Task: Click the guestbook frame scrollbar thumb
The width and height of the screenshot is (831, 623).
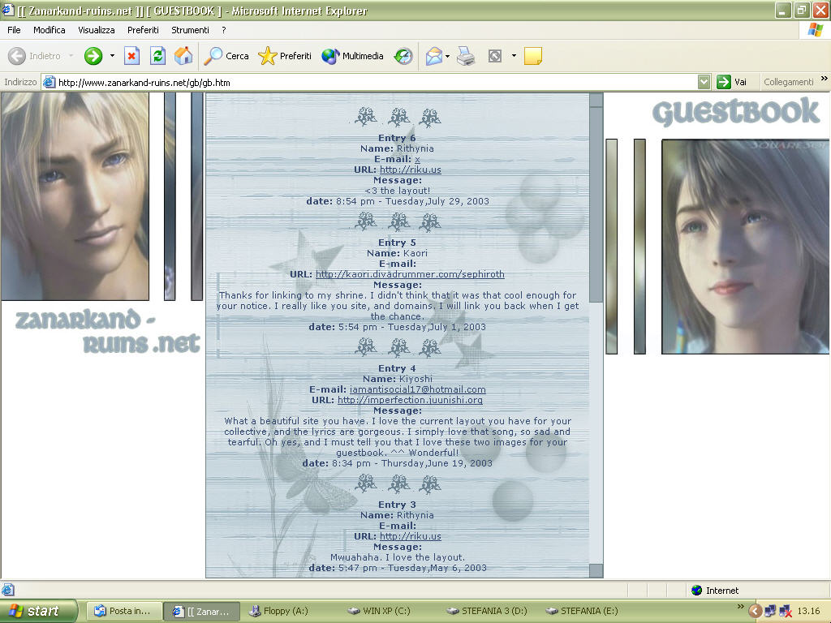Action: (x=596, y=204)
